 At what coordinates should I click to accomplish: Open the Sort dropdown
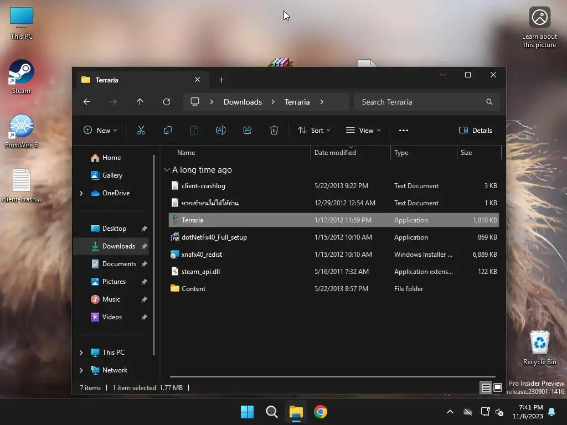pos(314,131)
